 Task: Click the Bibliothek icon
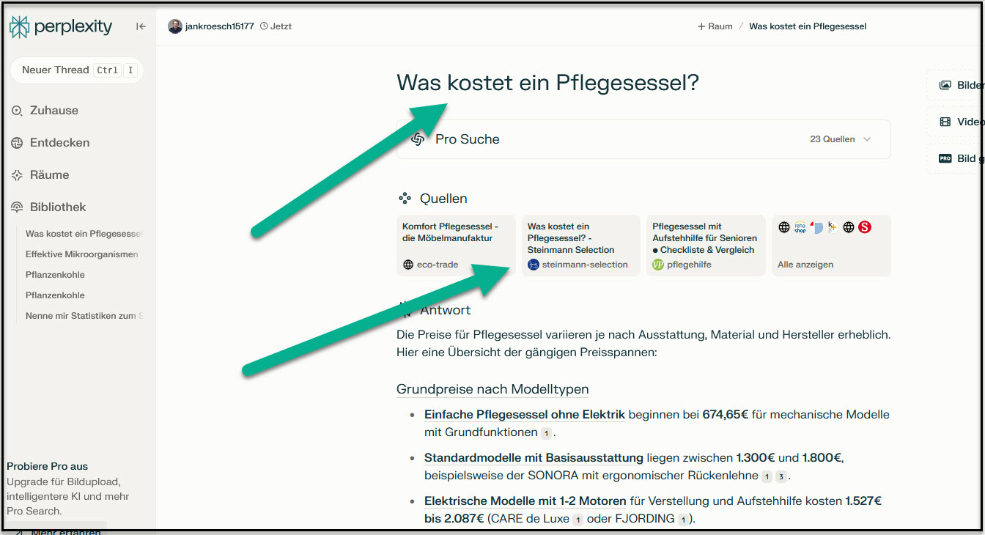click(x=17, y=207)
